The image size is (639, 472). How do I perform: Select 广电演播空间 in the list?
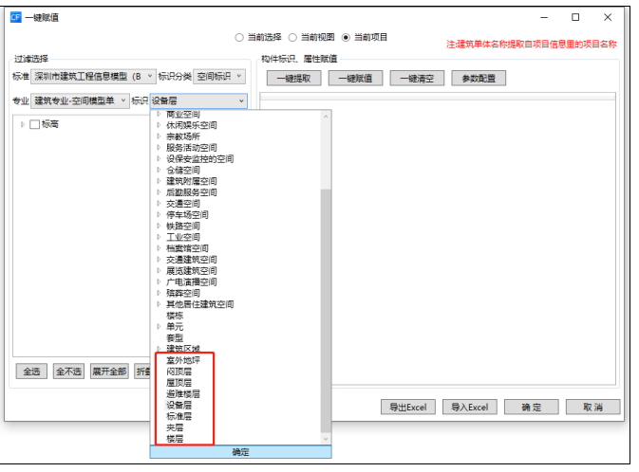click(x=191, y=282)
